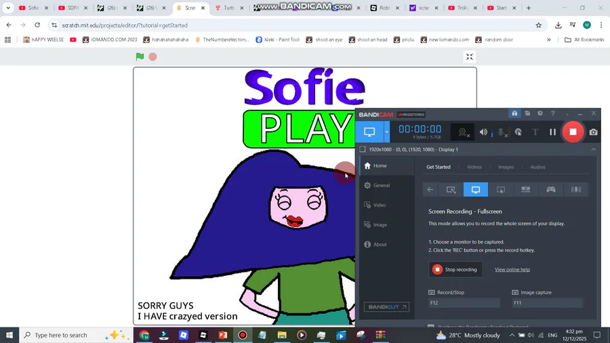The image size is (610, 343).
Task: Toggle mouse click effect cursor icon
Action: pos(518,132)
